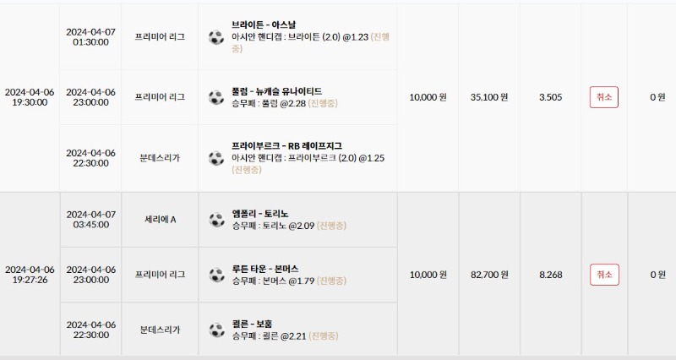Cancel the 35,100 원 payout bet
The width and height of the screenshot is (676, 360).
coord(604,97)
